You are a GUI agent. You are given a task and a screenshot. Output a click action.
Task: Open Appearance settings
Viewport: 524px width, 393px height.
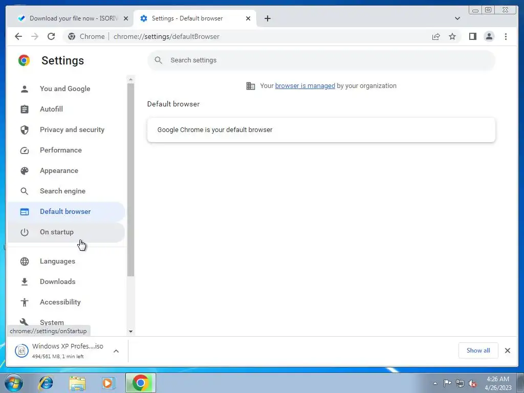66,170
